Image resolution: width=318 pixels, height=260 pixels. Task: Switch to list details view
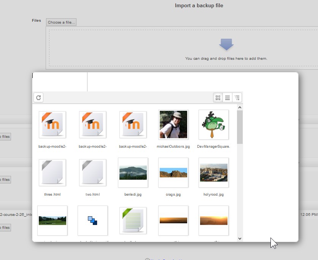pyautogui.click(x=227, y=97)
